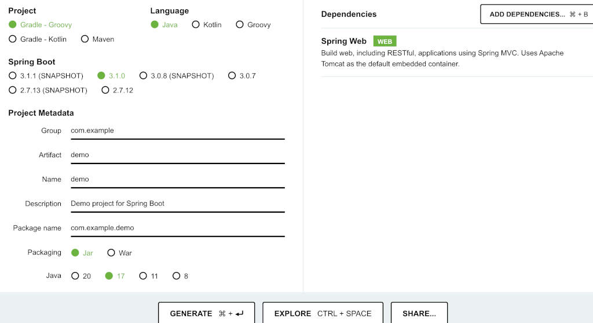Image resolution: width=593 pixels, height=323 pixels.
Task: Set packaging to Jar
Action: coord(82,253)
